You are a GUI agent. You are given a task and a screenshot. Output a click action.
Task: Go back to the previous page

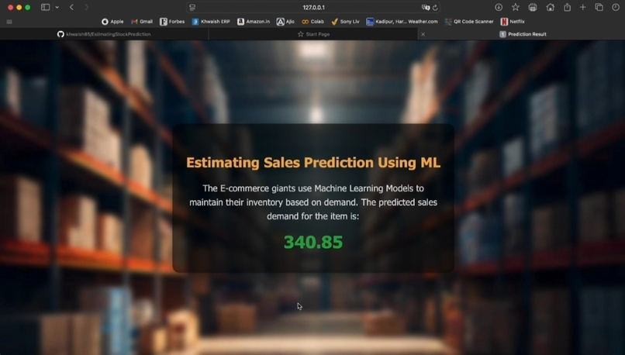(72, 7)
